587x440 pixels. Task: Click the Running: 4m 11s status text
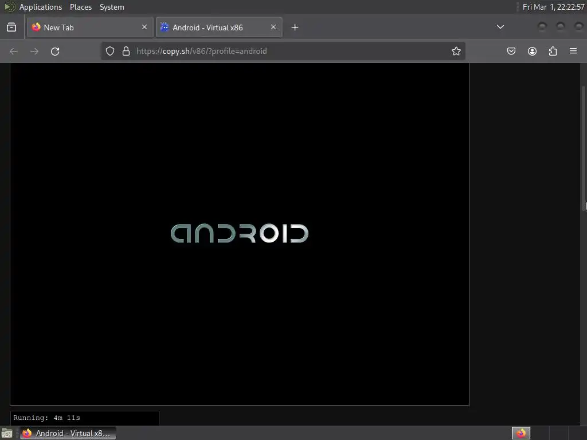pos(47,418)
